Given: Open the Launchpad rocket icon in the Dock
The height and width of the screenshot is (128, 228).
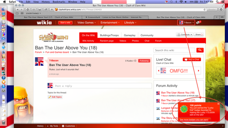Looking at the screenshot, I should (x=4, y=43).
